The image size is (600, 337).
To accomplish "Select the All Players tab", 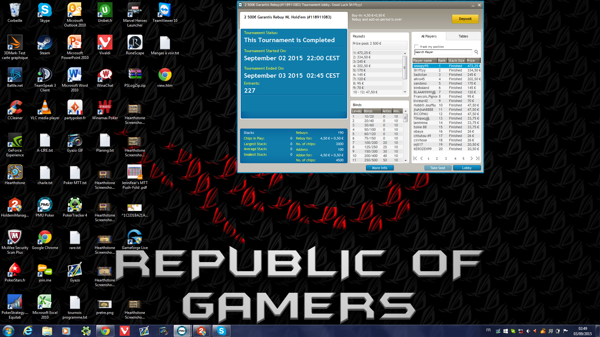I will [x=429, y=36].
